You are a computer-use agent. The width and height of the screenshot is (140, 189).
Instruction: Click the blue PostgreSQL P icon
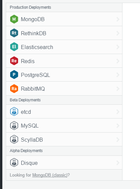coord(14,75)
